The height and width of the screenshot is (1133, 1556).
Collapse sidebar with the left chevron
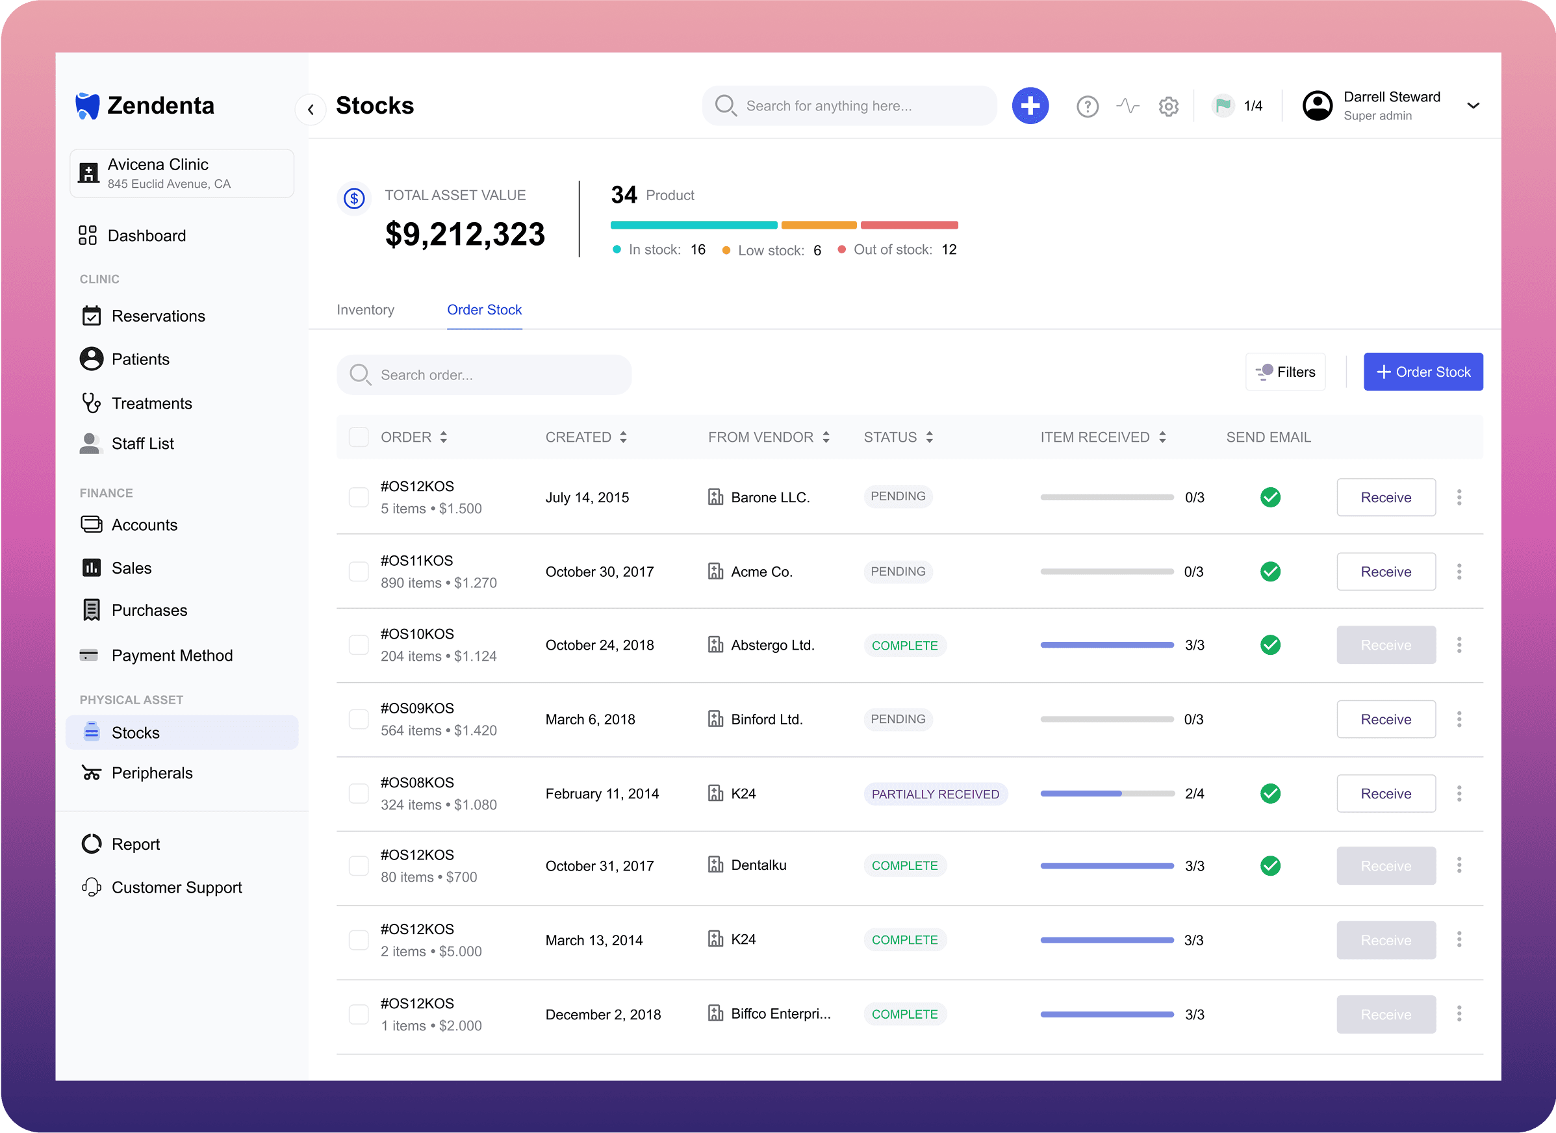[311, 109]
